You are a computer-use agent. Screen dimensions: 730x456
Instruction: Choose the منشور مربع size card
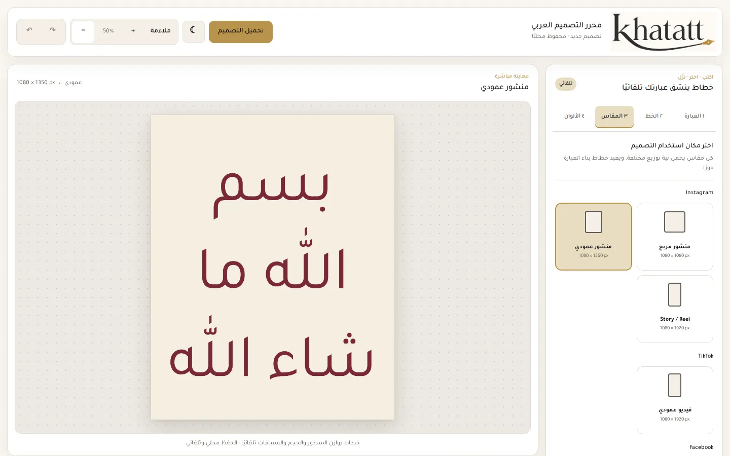coord(675,237)
